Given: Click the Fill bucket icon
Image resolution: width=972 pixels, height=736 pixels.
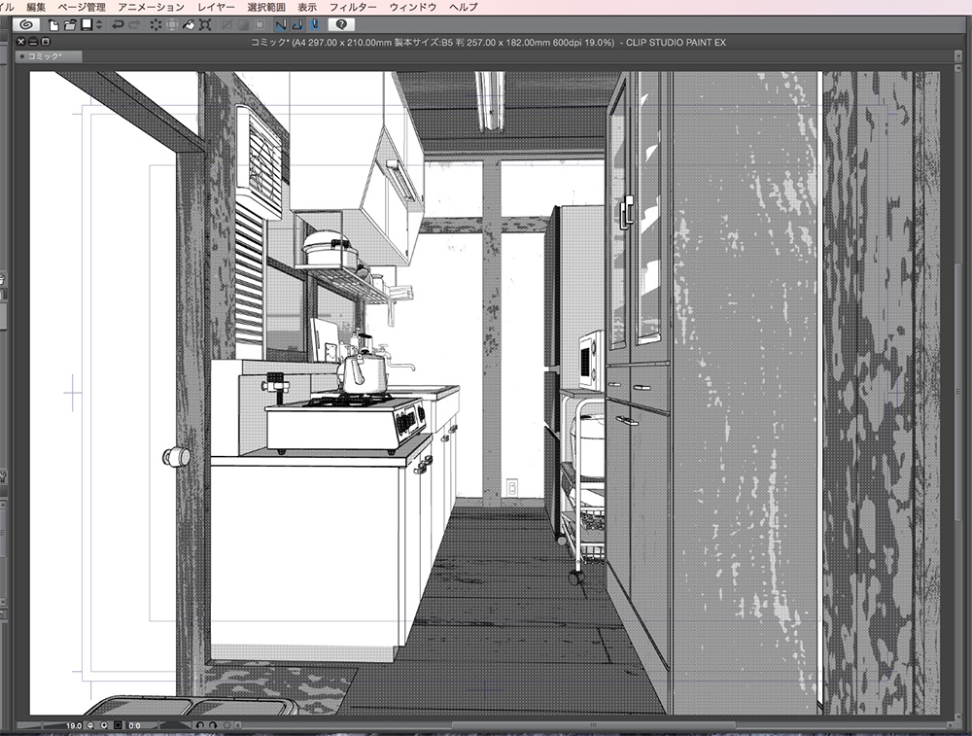Looking at the screenshot, I should pyautogui.click(x=189, y=25).
